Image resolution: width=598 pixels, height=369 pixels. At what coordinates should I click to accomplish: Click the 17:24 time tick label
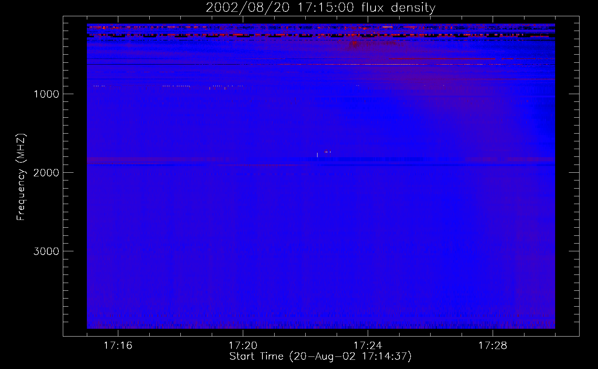pos(368,345)
